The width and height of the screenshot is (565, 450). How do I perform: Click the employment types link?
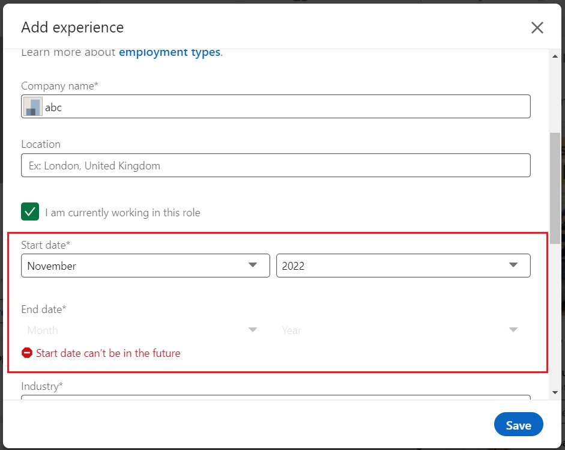(x=169, y=52)
